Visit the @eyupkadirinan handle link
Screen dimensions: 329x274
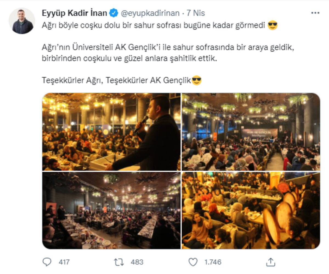pyautogui.click(x=150, y=13)
